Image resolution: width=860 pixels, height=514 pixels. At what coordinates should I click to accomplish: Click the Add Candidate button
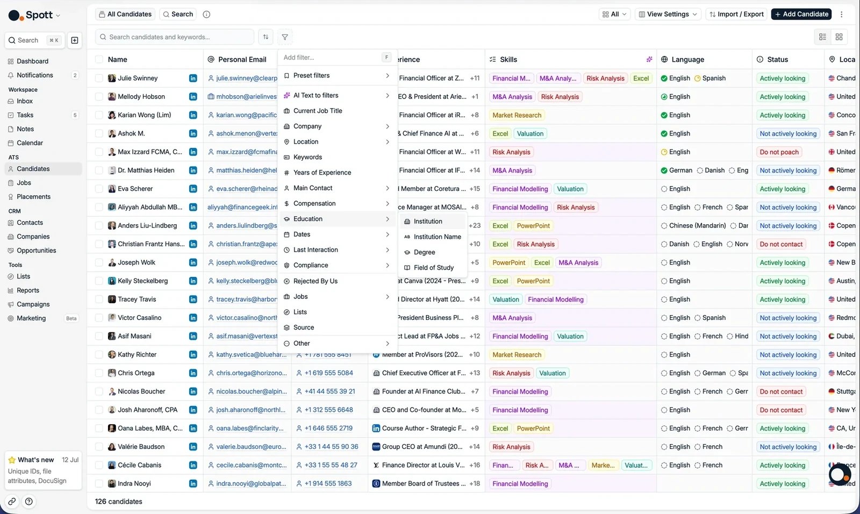(x=801, y=15)
